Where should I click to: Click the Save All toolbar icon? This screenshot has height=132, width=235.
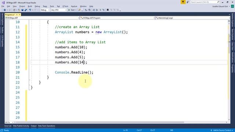(x=26, y=10)
